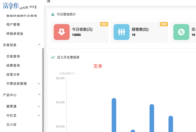196x132 pixels.
Task: Toggle the sidebar collapse hamburger icon
Action: (49, 1)
